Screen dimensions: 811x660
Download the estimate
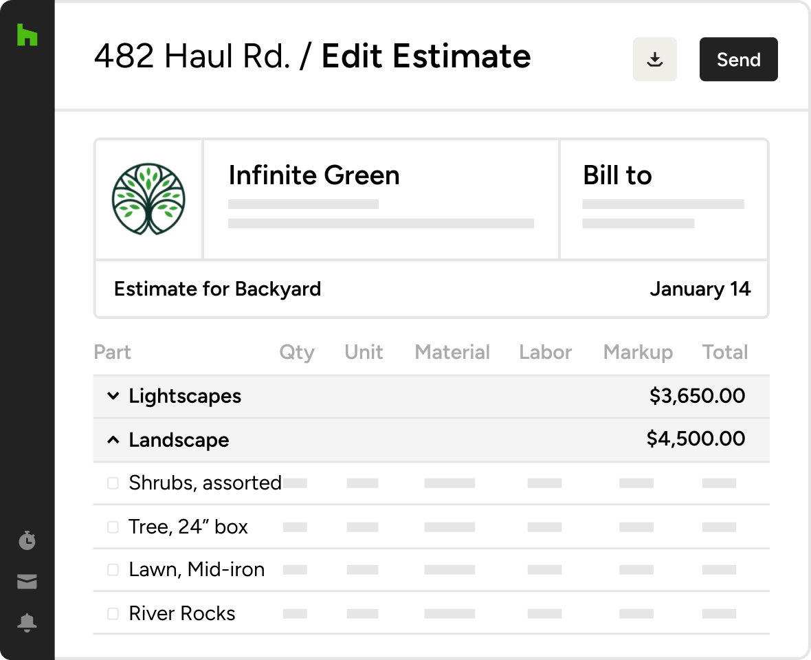654,60
